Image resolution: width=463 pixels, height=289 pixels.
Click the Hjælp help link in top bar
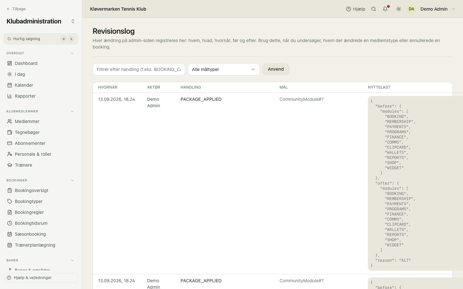coord(356,9)
